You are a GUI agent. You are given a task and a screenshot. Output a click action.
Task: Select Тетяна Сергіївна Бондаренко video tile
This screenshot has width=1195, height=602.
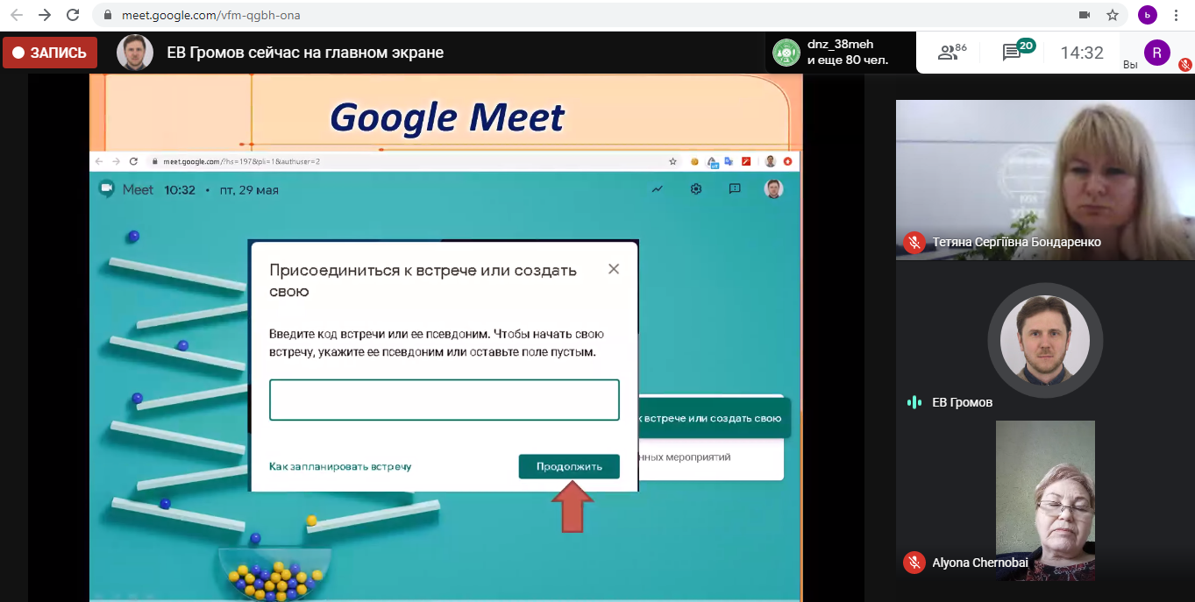(1045, 180)
